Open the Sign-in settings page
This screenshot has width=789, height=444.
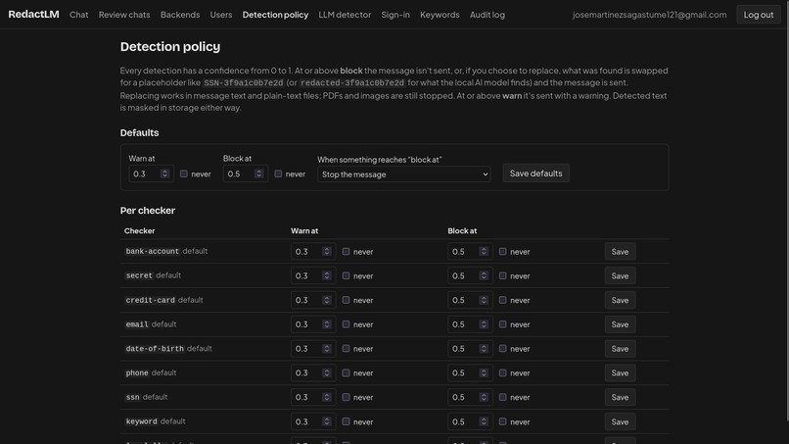coord(395,15)
